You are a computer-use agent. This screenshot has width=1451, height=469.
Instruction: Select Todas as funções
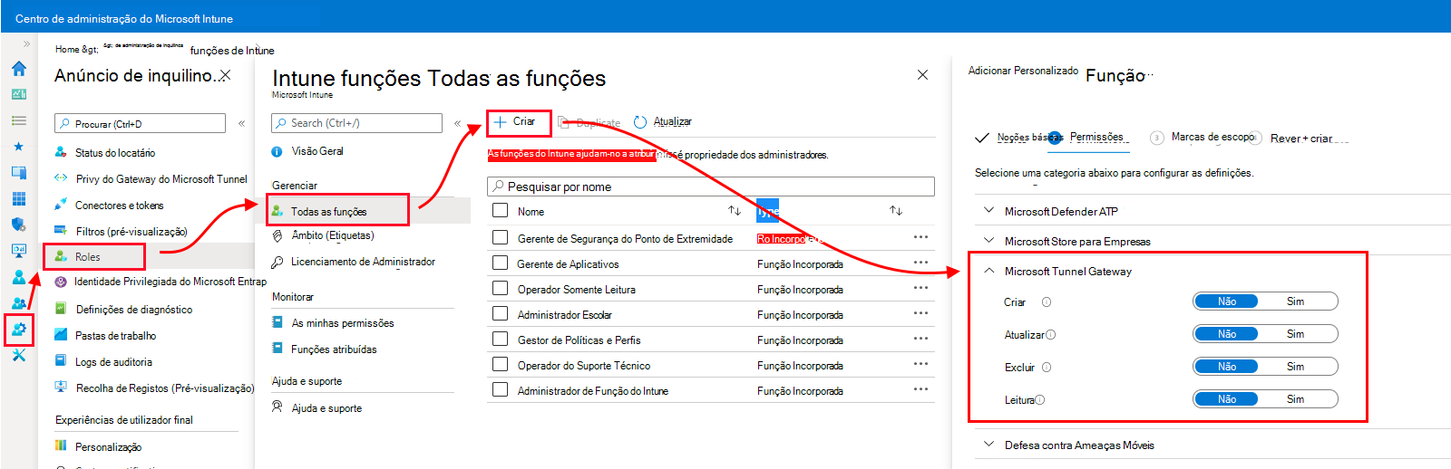(x=328, y=212)
